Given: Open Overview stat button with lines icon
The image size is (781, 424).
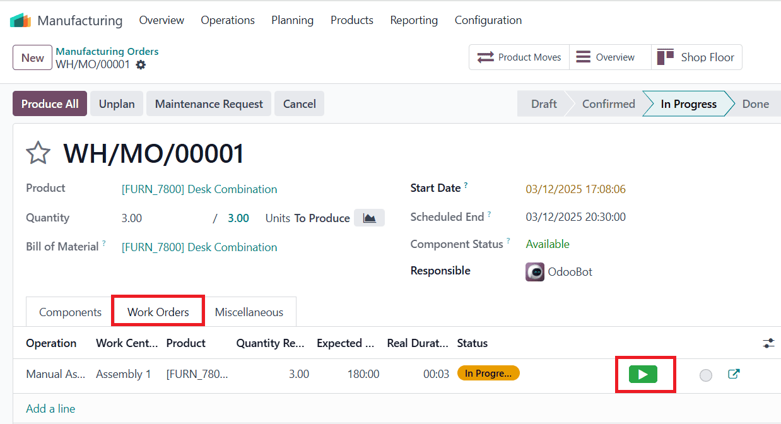Looking at the screenshot, I should tap(610, 57).
